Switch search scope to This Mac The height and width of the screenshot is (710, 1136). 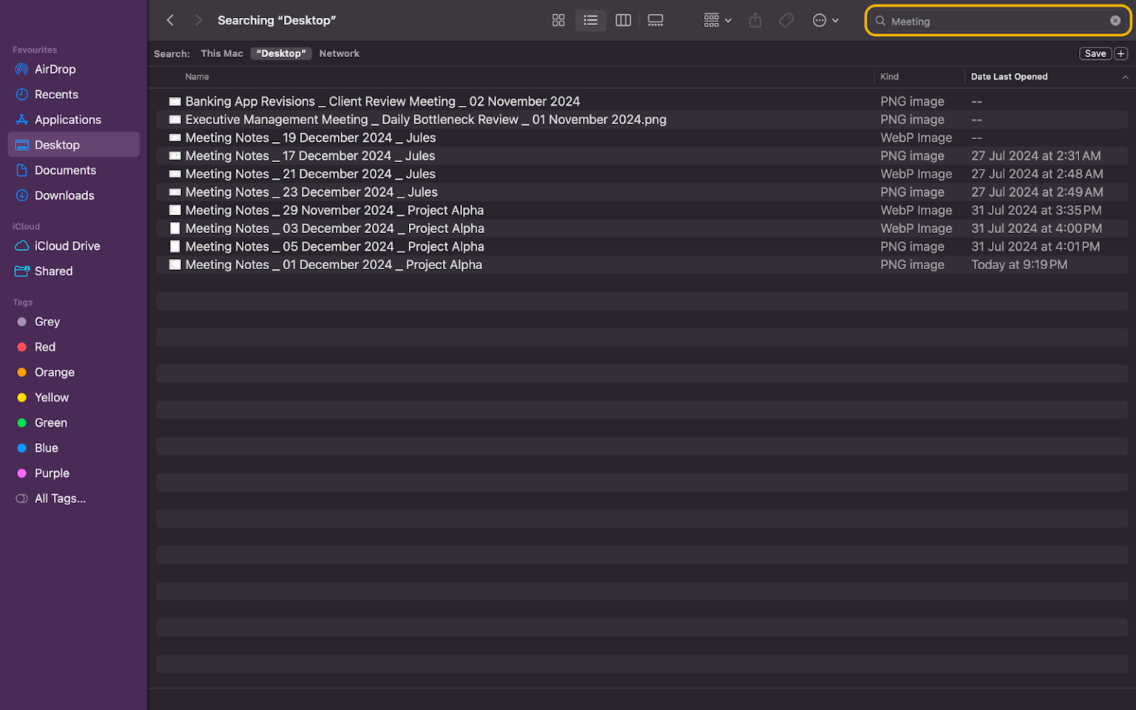coord(221,53)
